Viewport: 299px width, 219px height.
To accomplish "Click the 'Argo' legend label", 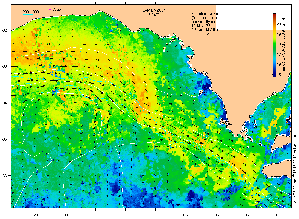I will 57,10.
